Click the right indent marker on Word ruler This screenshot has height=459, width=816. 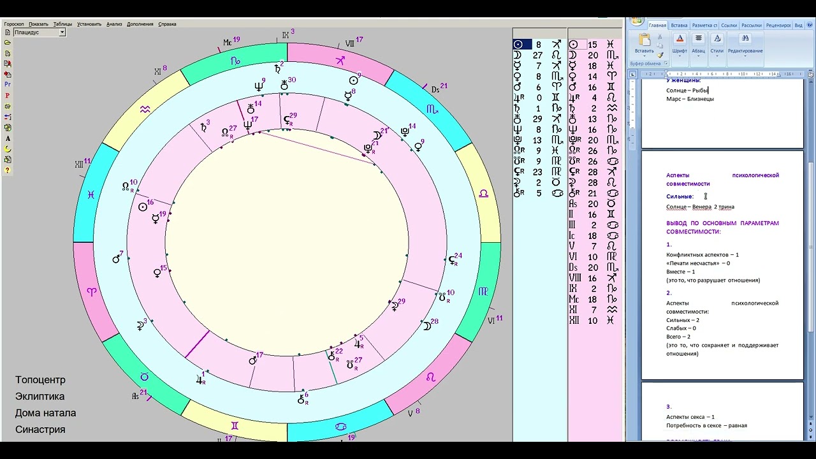pos(780,75)
